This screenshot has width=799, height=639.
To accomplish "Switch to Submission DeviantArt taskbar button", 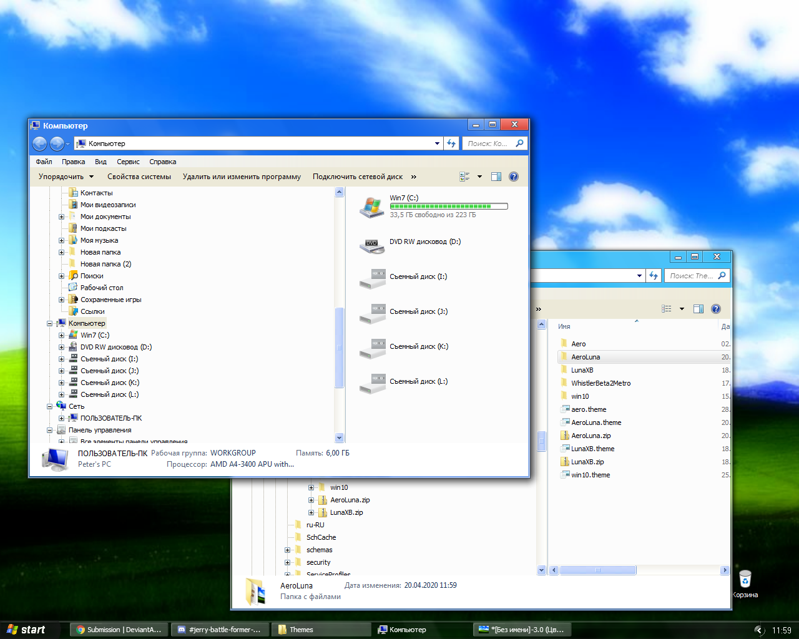I will click(x=118, y=630).
